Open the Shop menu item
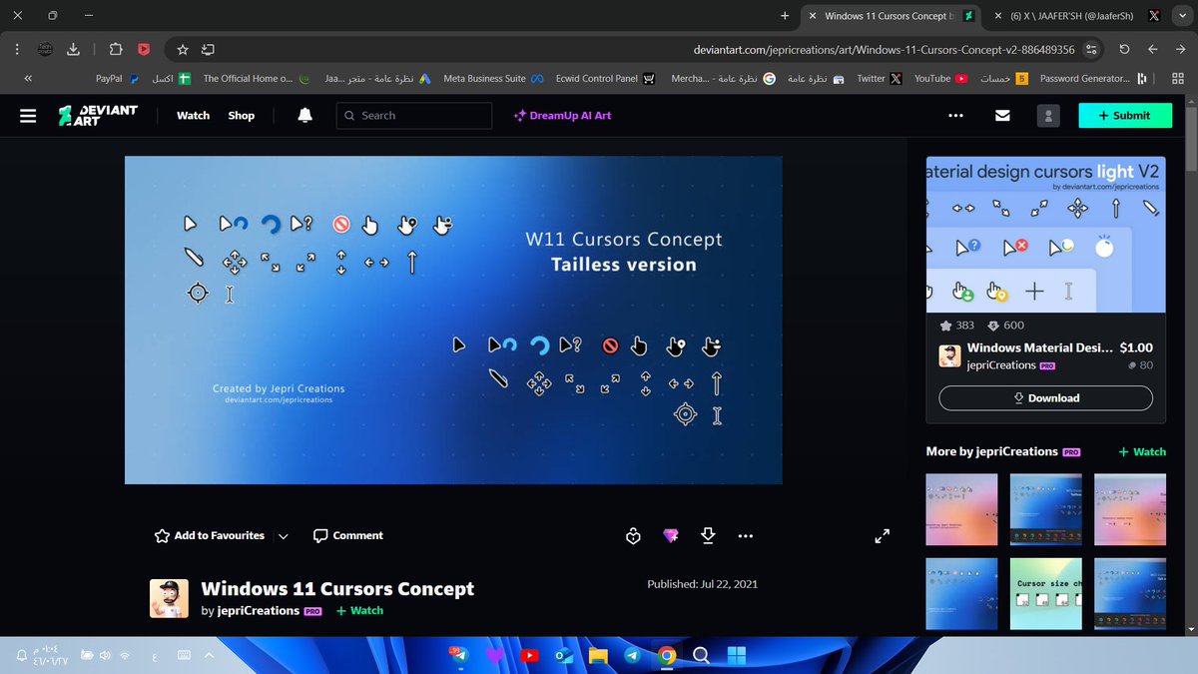This screenshot has height=674, width=1198. click(x=242, y=116)
